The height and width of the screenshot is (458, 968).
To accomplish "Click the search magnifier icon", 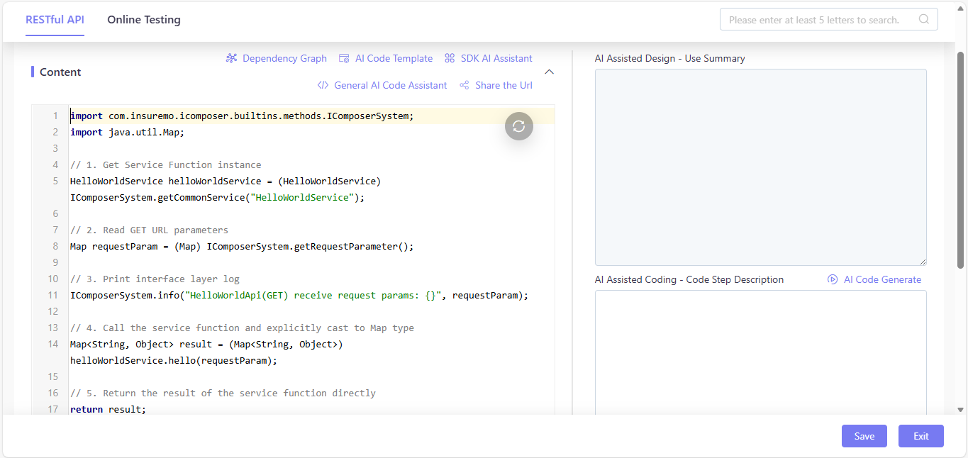I will tap(924, 19).
